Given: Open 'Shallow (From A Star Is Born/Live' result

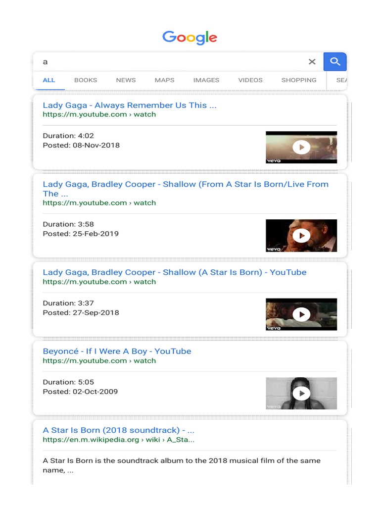Looking at the screenshot, I should tap(186, 189).
